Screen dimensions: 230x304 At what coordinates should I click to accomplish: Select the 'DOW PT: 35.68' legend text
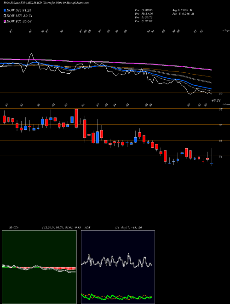tap(19, 21)
